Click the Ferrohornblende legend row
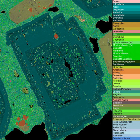This screenshot has height=140, width=140. (126, 138)
